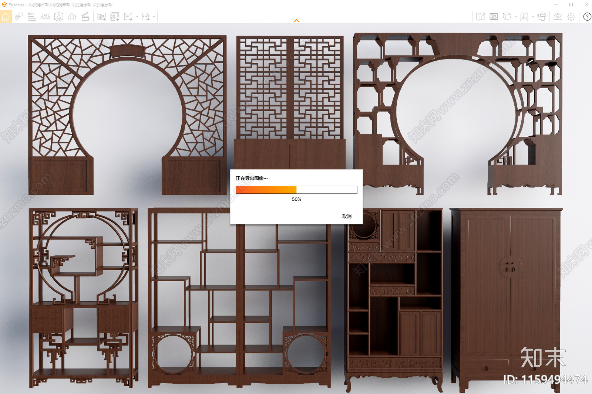This screenshot has height=394, width=592.
Task: Open general settings gear icon
Action: coord(571,17)
